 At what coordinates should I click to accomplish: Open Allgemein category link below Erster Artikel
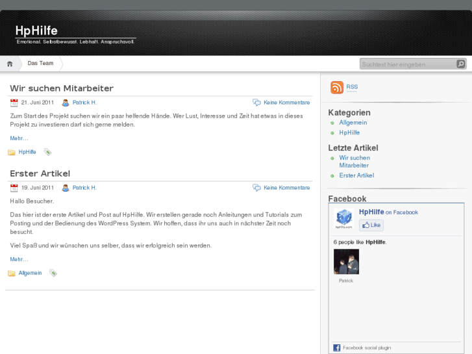pos(30,273)
